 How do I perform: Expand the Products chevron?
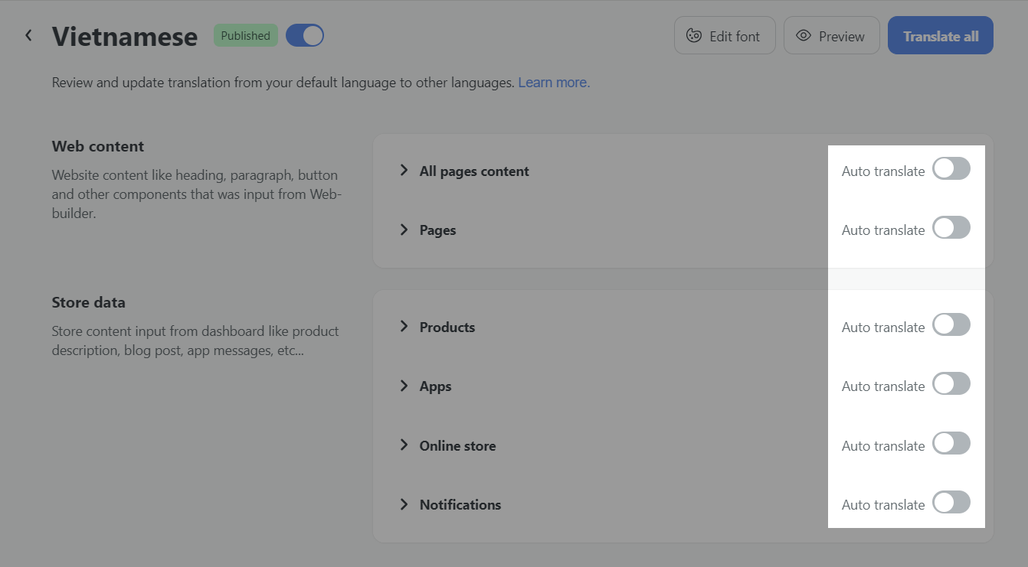pyautogui.click(x=404, y=326)
